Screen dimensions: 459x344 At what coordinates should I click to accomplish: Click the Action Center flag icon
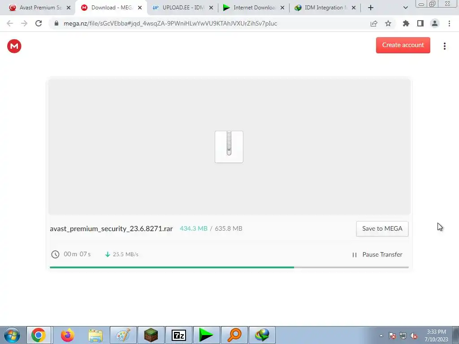tap(392, 335)
